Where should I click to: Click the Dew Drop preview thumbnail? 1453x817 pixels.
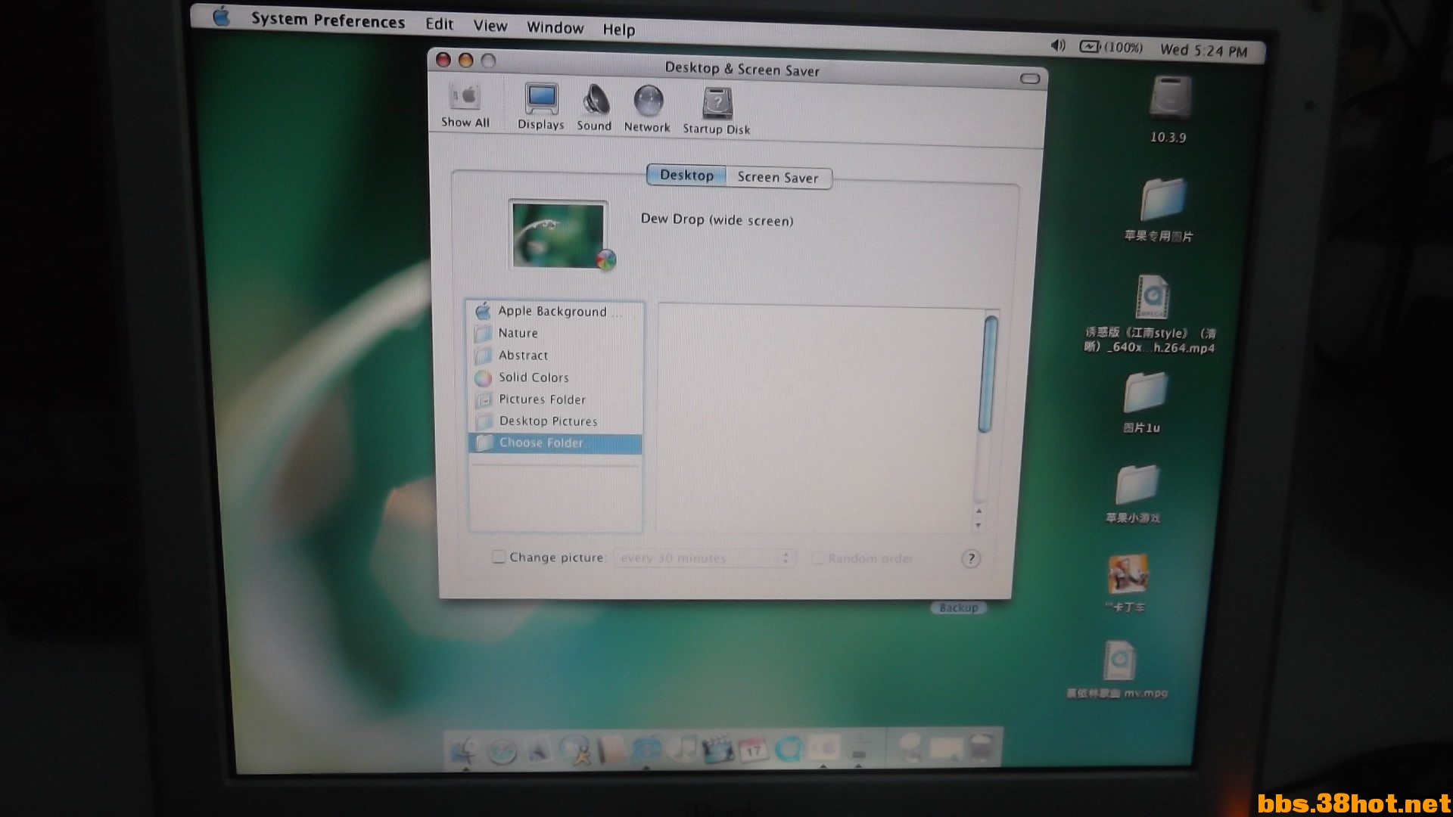(559, 235)
